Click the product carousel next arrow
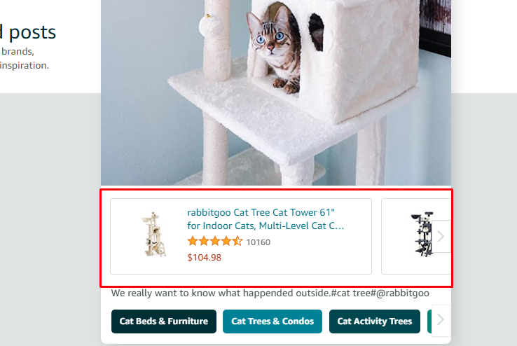517x346 pixels. coord(441,236)
